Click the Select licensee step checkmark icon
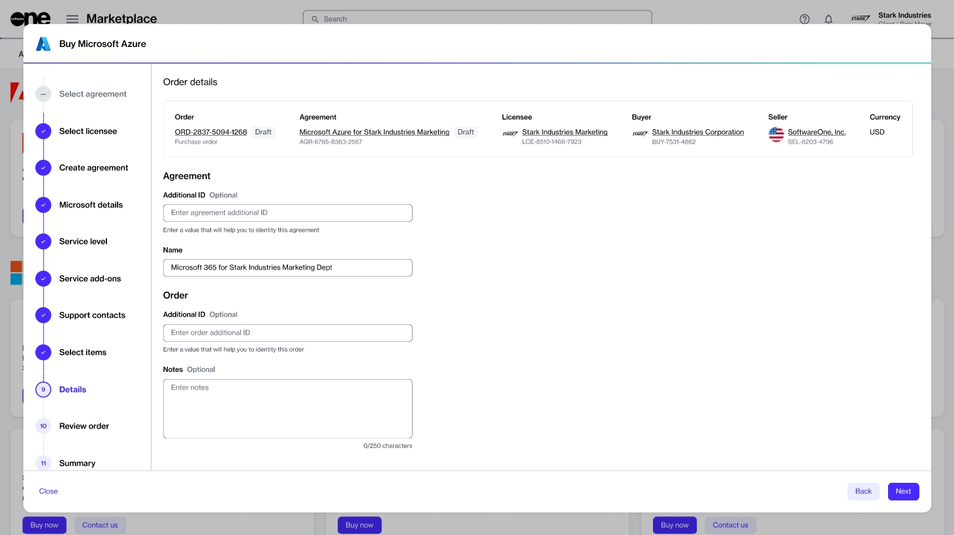The image size is (954, 535). point(43,131)
